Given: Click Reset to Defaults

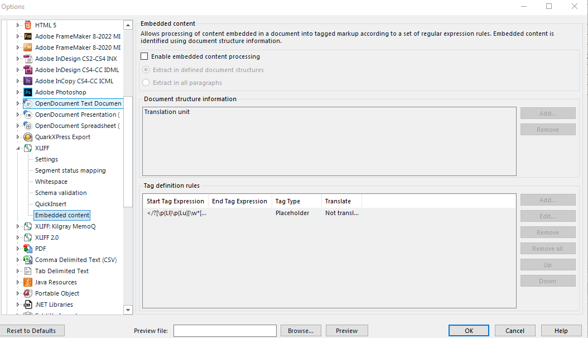Looking at the screenshot, I should 32,330.
